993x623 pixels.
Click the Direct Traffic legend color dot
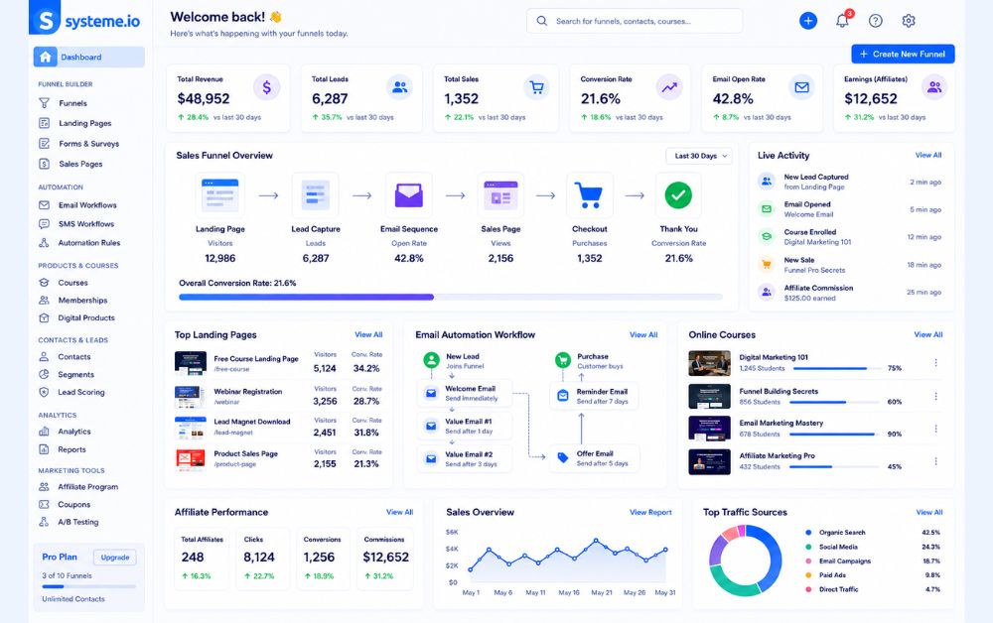tap(808, 589)
